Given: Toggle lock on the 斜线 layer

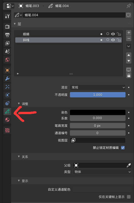Looking at the screenshot, I should pyautogui.click(x=119, y=40).
